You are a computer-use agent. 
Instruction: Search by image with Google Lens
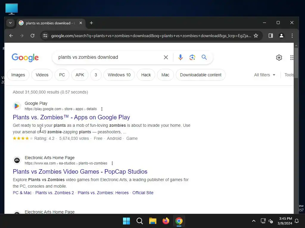click(x=192, y=57)
